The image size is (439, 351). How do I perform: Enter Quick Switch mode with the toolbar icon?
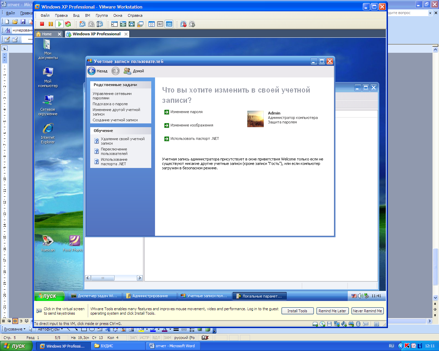(x=123, y=24)
